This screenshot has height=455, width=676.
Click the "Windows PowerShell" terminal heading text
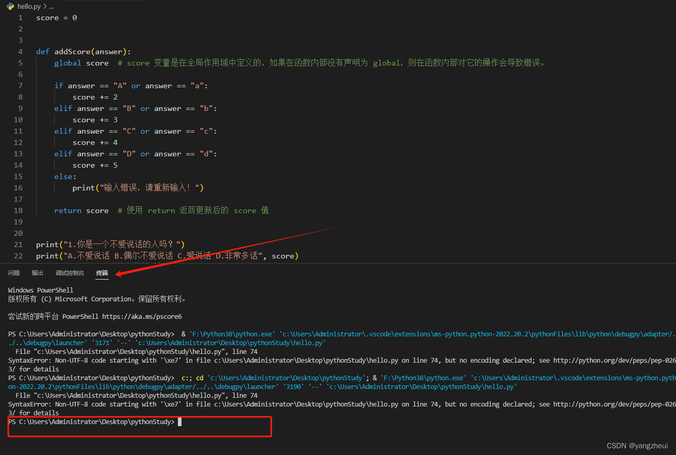41,290
